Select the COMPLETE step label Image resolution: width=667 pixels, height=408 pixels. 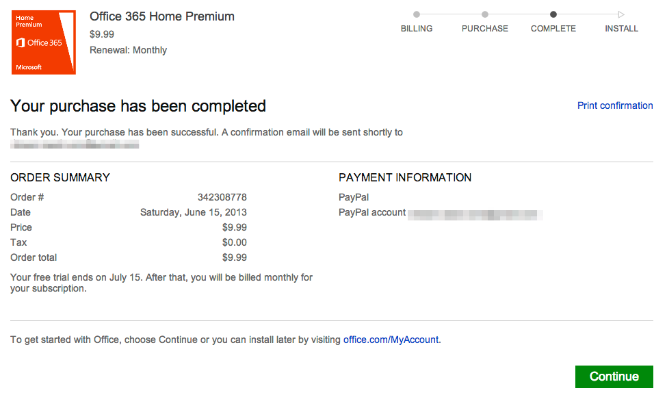click(553, 29)
